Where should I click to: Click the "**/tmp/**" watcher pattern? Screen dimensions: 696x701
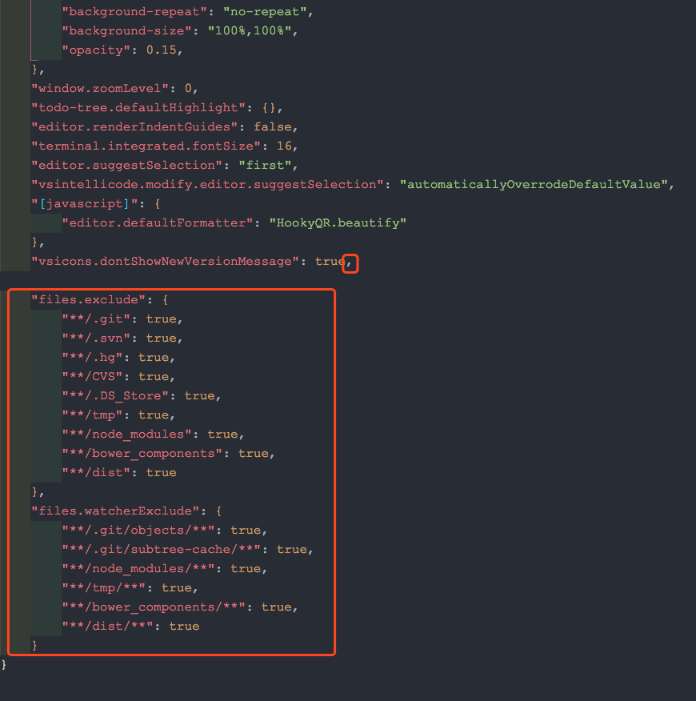[x=104, y=588]
